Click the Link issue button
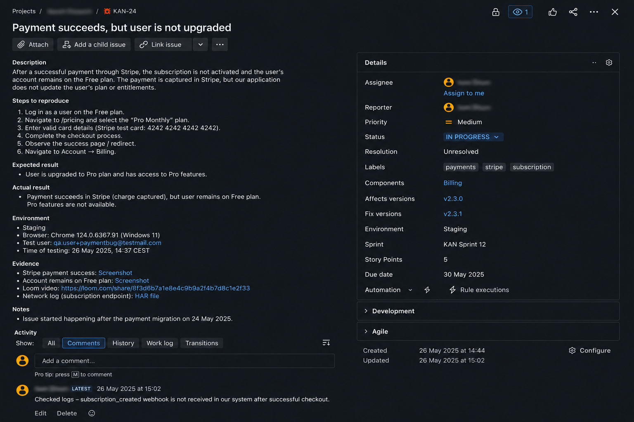Image resolution: width=634 pixels, height=422 pixels. (163, 45)
